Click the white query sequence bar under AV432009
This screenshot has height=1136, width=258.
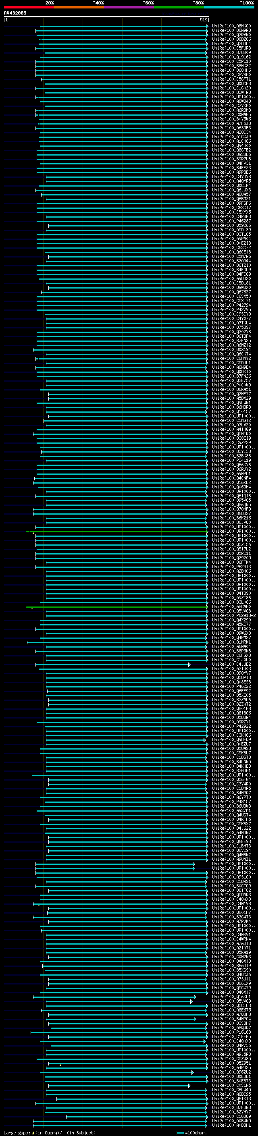coord(106,17)
